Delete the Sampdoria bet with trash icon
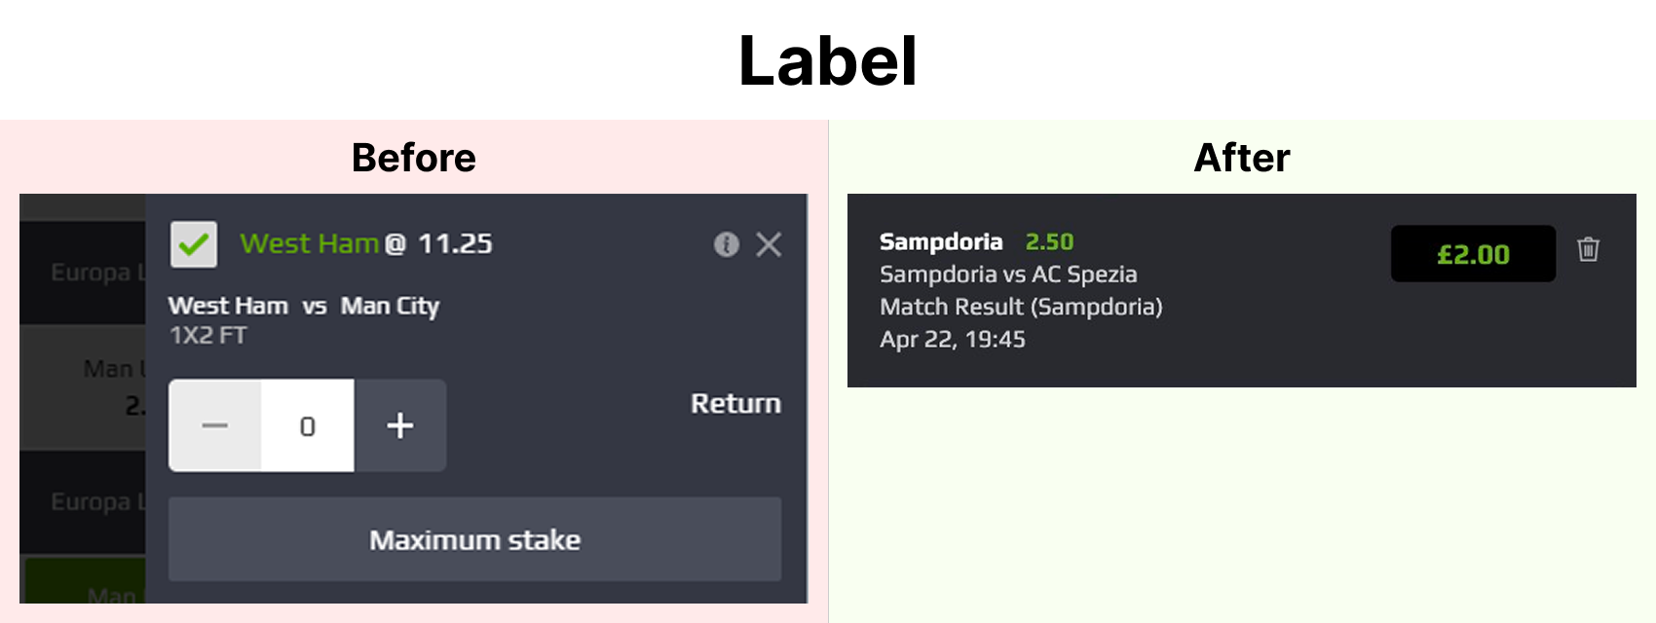Viewport: 1656px width, 623px height. click(1588, 249)
